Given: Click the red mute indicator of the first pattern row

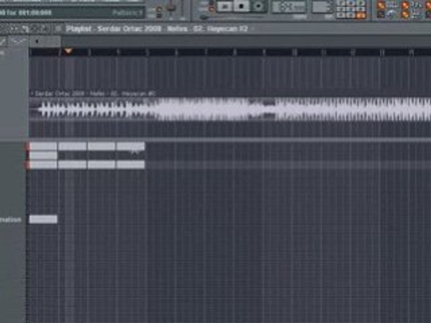Looking at the screenshot, I should click(27, 147).
